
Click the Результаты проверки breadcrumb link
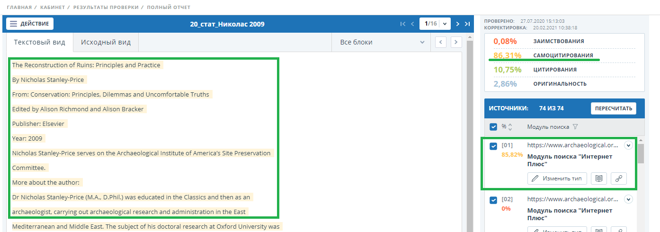[x=106, y=8]
